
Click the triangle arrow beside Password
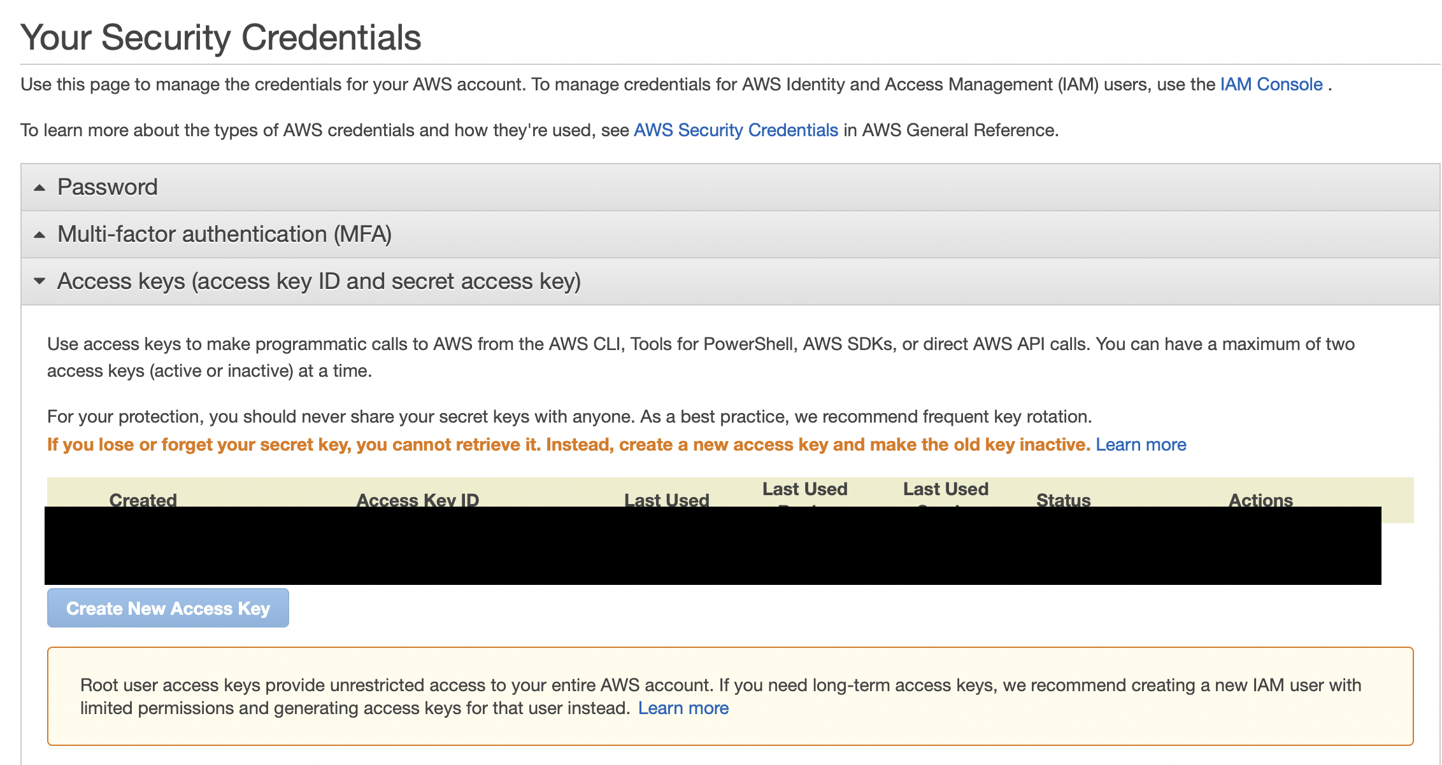pyautogui.click(x=39, y=188)
